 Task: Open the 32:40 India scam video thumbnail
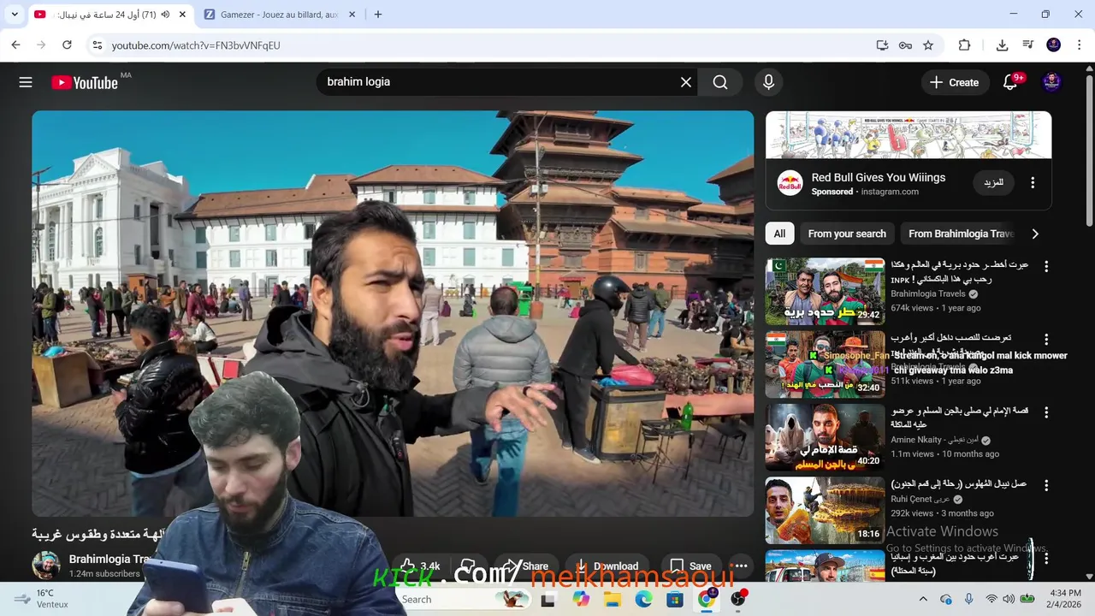(825, 364)
